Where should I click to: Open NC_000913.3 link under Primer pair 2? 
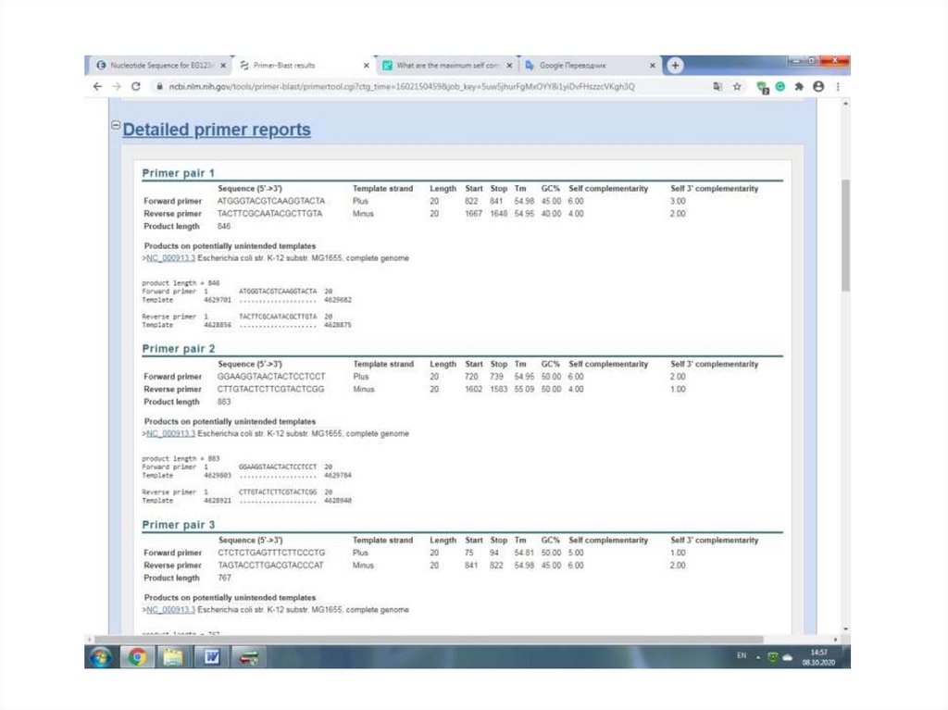click(x=170, y=434)
